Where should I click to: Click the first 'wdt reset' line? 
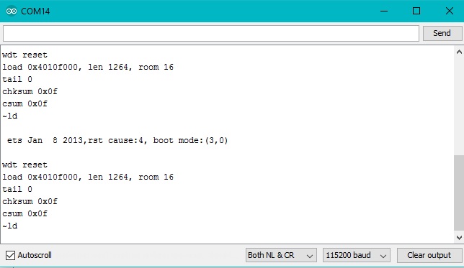point(24,55)
